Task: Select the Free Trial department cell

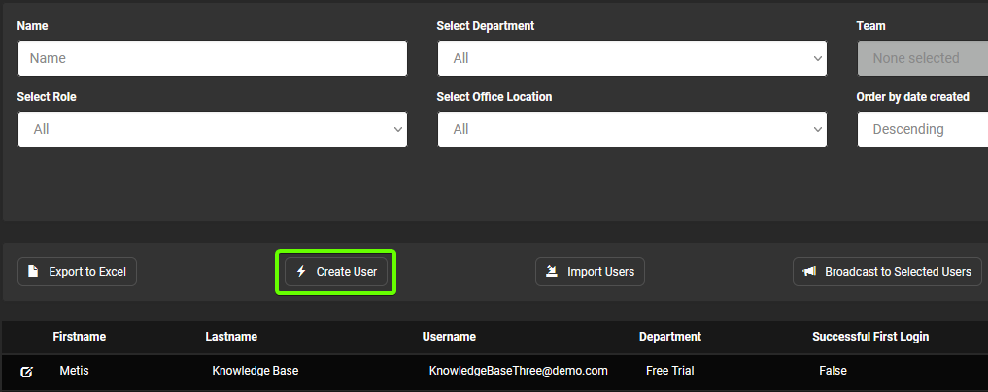Action: (669, 371)
